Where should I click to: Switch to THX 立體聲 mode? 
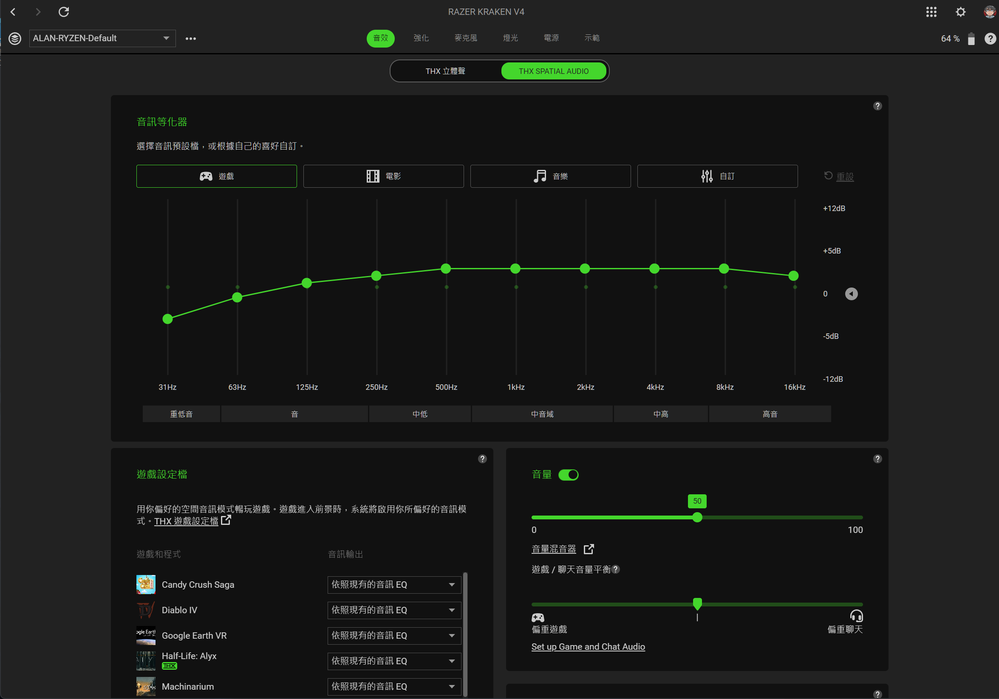coord(445,71)
